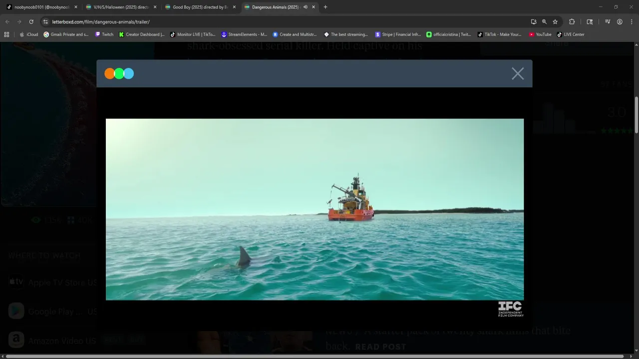The image size is (639, 359).
Task: Close the trailer modal with X
Action: 518,74
